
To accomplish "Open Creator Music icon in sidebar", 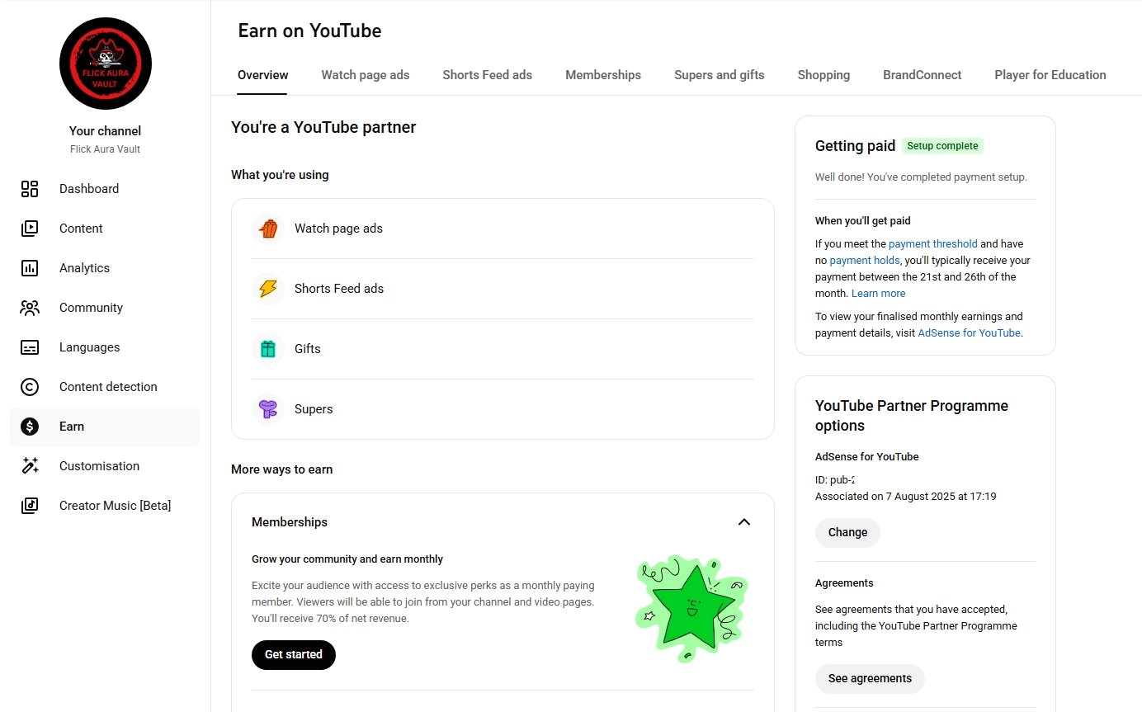I will 30,506.
